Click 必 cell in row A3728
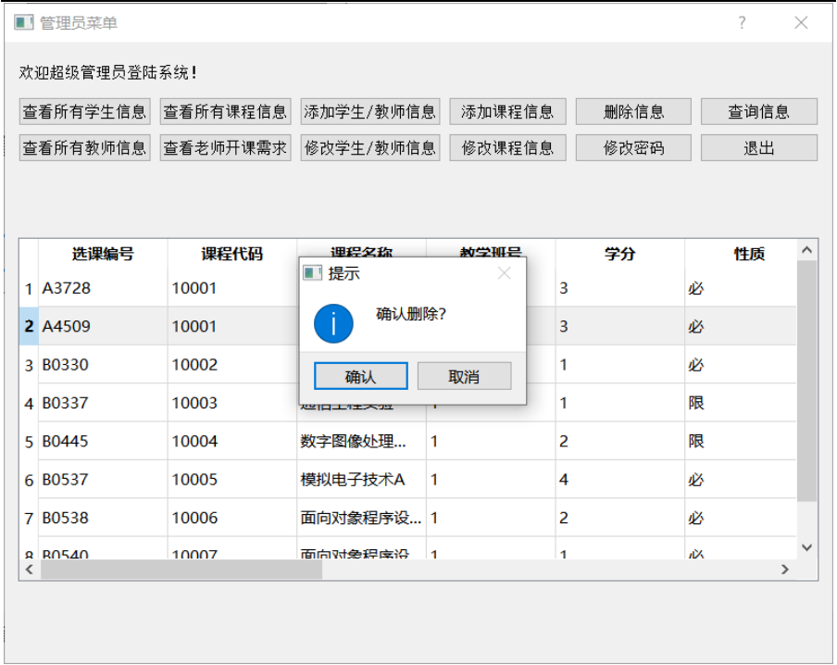 (x=741, y=288)
